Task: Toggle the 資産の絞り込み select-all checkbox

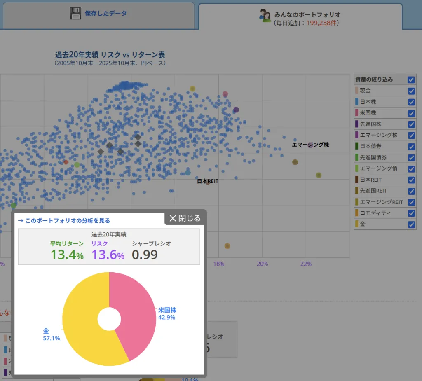Action: [x=411, y=79]
